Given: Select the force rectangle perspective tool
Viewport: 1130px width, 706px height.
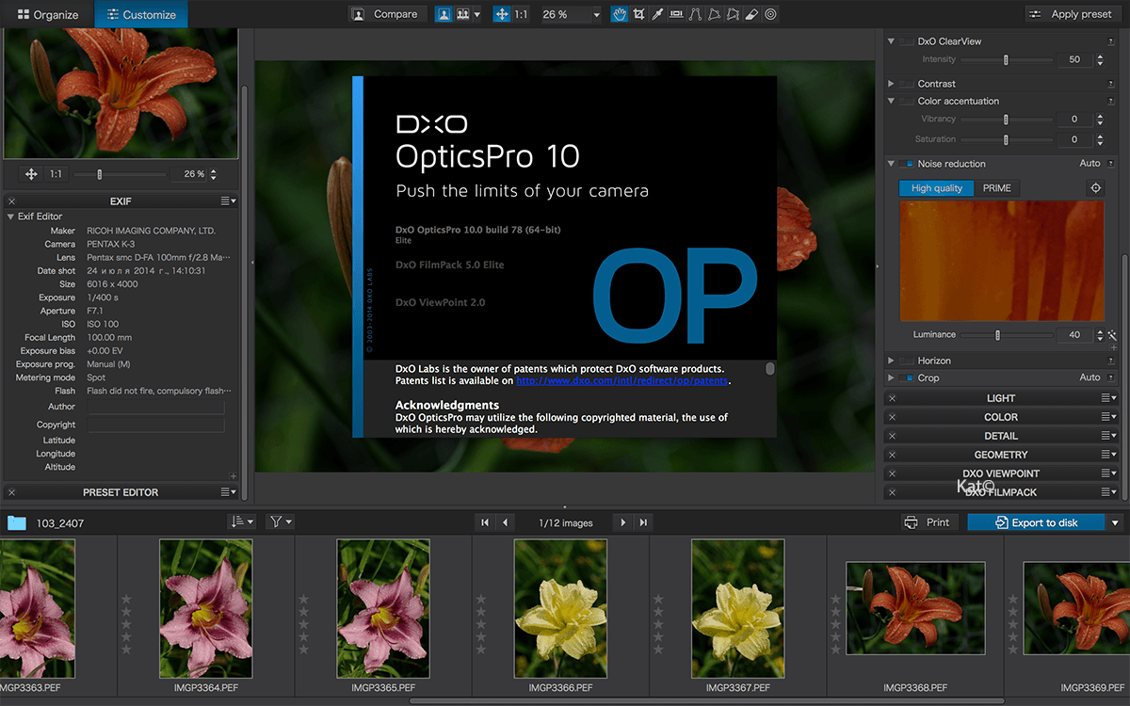Looking at the screenshot, I should pos(714,14).
